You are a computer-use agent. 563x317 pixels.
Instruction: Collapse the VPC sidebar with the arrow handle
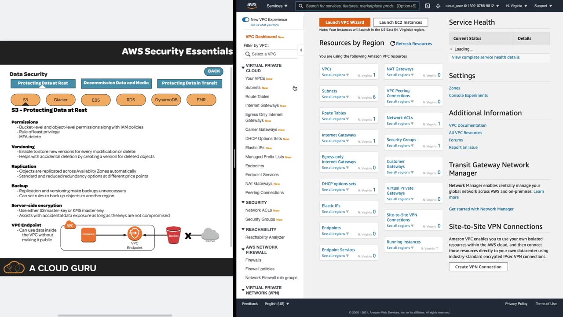pyautogui.click(x=301, y=50)
